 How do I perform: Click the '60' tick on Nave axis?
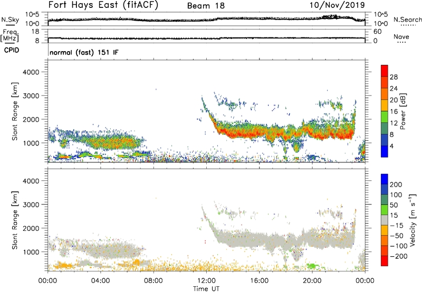378,32
